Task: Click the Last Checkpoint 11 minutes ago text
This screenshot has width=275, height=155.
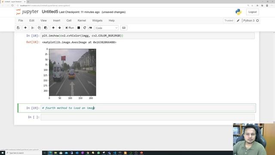Action: [79, 12]
